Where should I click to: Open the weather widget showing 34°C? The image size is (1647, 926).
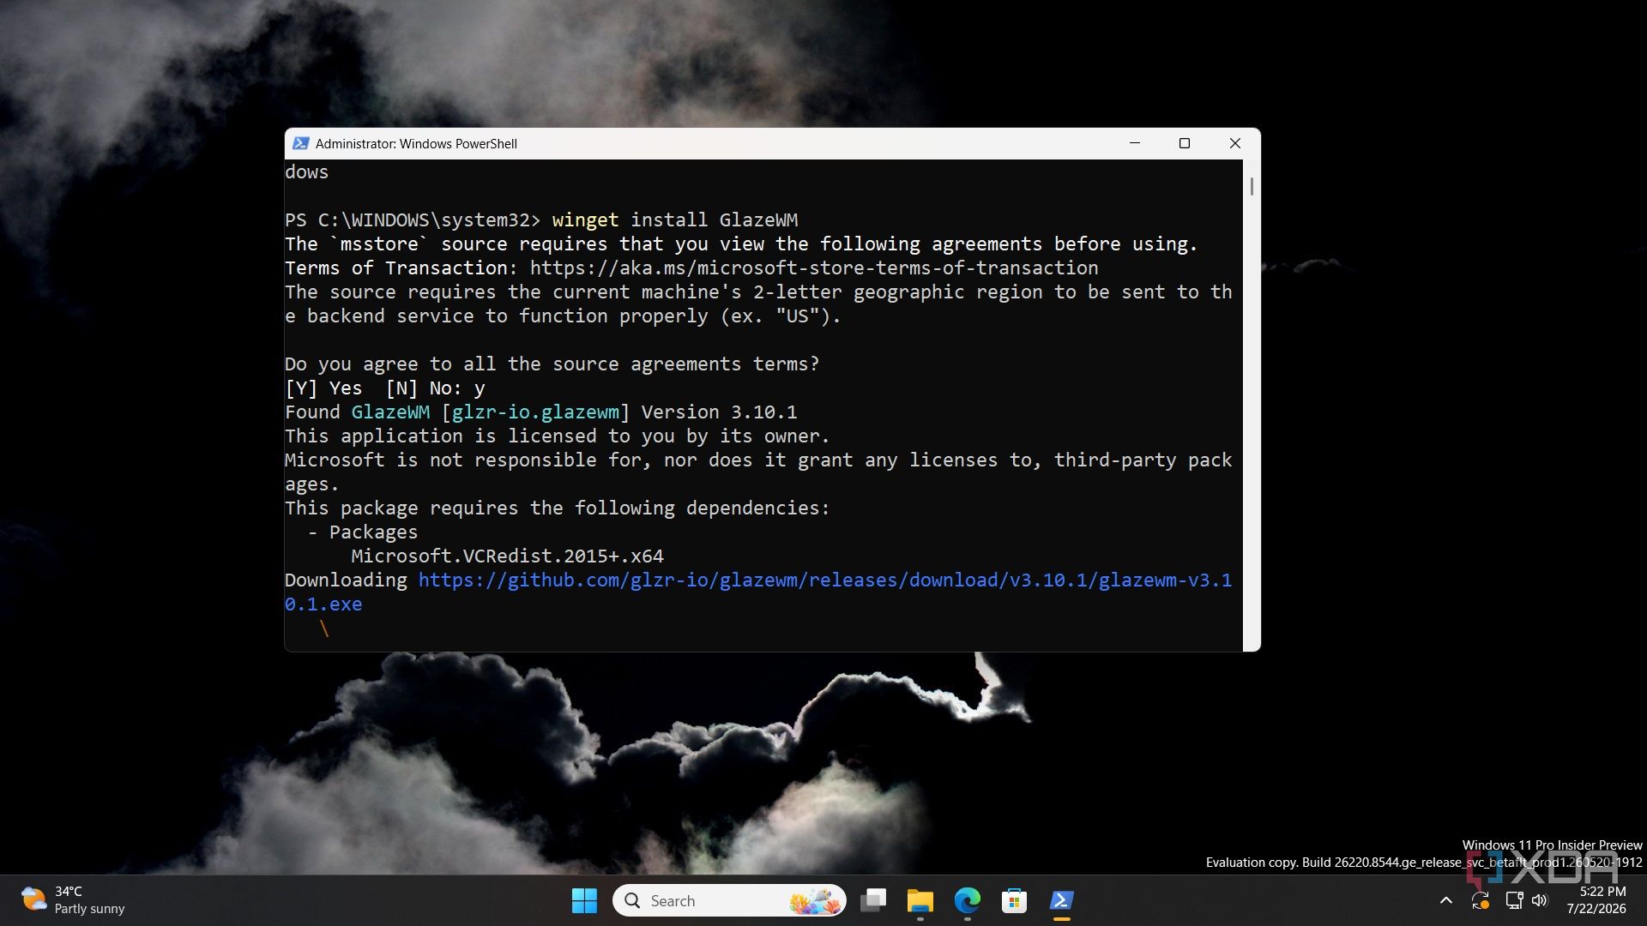pos(73,900)
